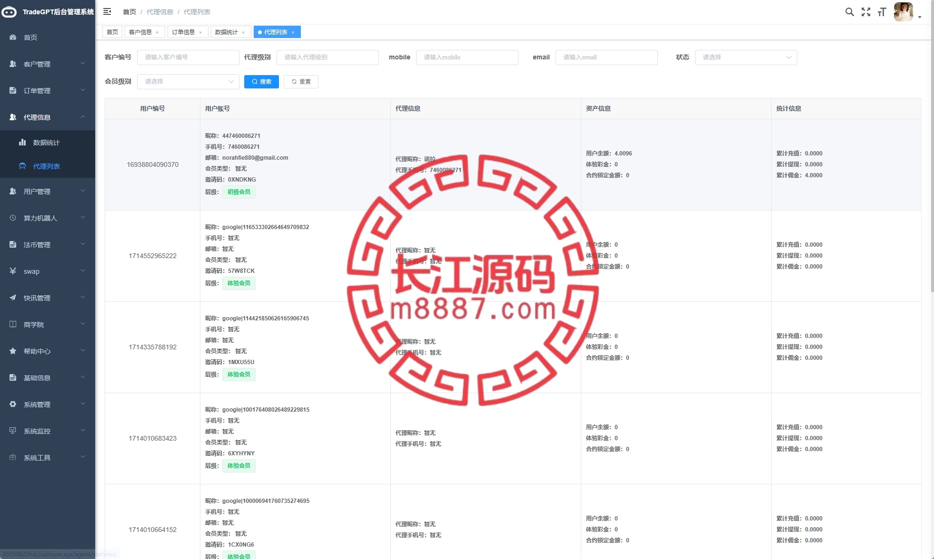Open the font size setting icon

pyautogui.click(x=882, y=12)
